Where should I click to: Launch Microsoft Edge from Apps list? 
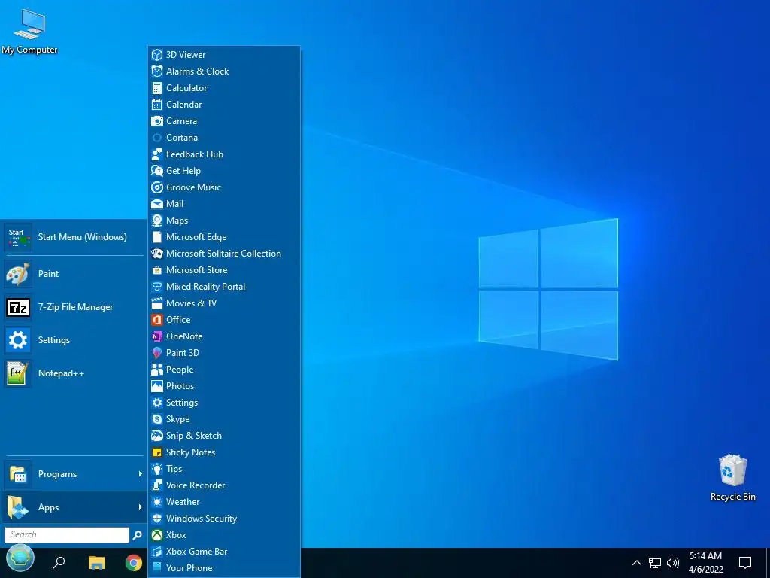click(224, 237)
